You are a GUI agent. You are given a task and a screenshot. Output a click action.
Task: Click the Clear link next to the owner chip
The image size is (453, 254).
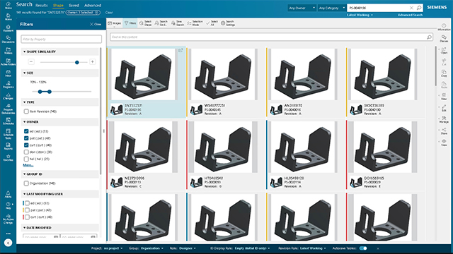(x=109, y=13)
